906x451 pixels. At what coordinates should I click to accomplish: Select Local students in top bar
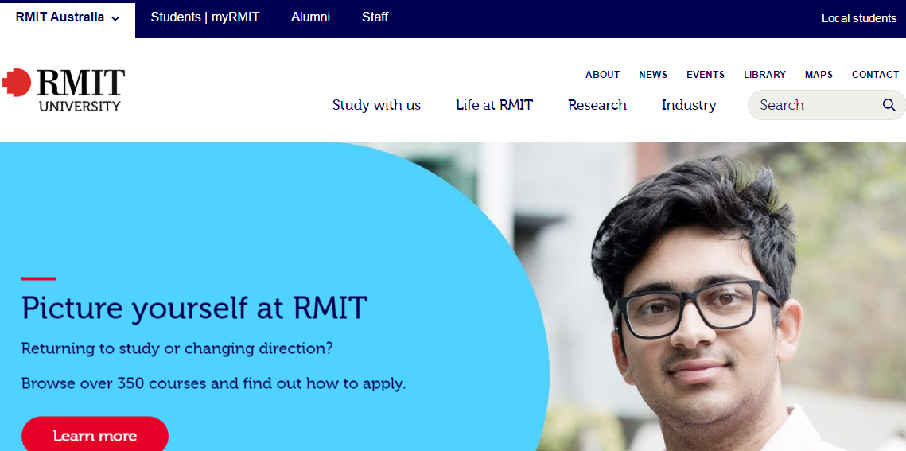point(858,18)
